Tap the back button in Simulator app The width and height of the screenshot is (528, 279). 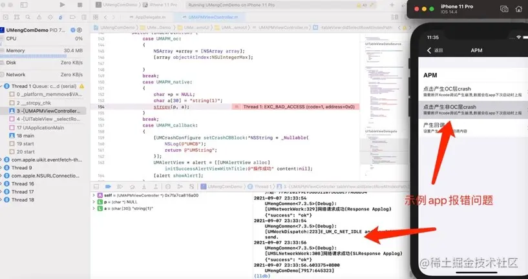coord(435,50)
